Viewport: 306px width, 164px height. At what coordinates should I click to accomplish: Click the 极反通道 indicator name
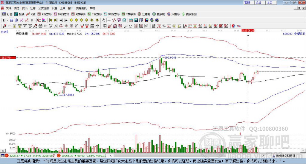[22, 34]
